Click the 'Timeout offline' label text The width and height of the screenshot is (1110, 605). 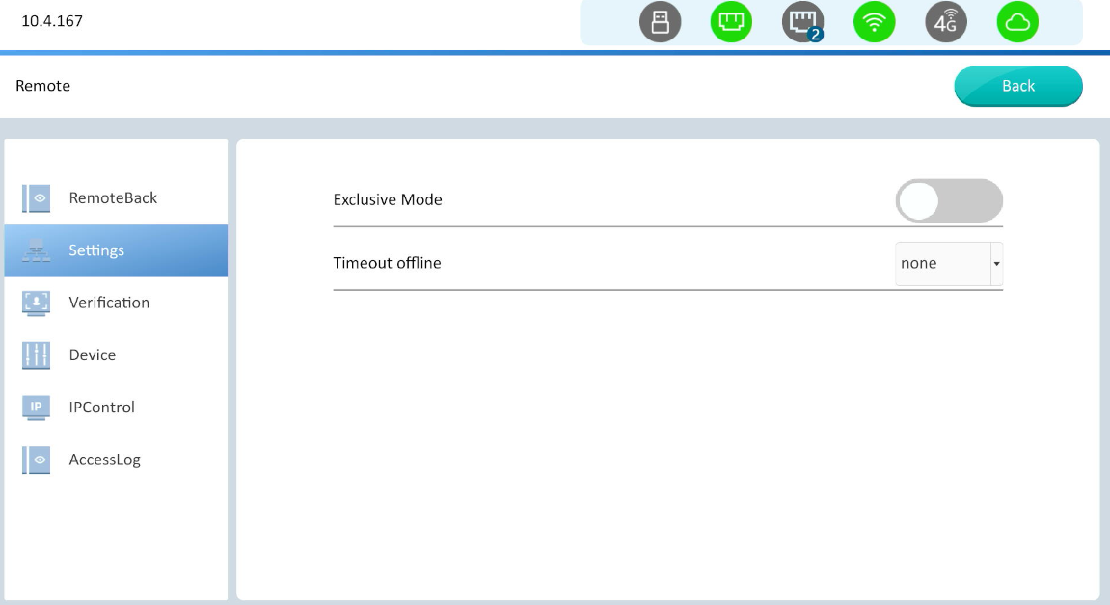point(387,263)
